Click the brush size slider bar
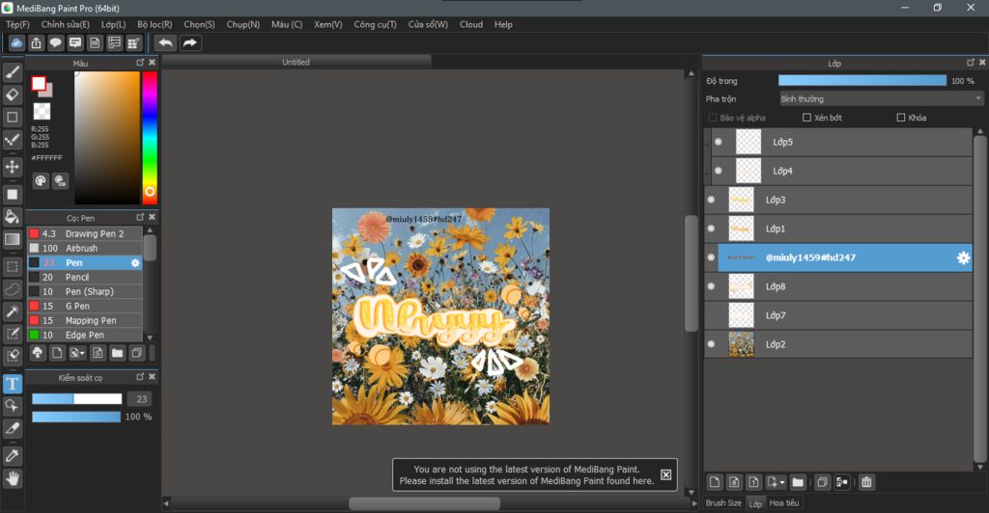This screenshot has width=989, height=513. (77, 399)
